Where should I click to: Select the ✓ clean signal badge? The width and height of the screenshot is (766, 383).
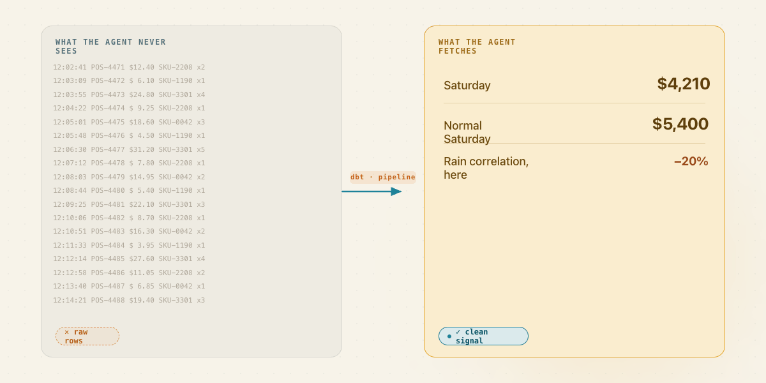[x=483, y=336]
